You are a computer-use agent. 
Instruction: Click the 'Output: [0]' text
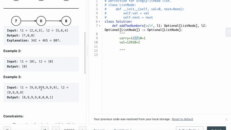(17, 66)
